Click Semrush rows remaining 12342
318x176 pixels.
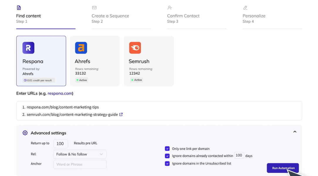click(x=135, y=73)
